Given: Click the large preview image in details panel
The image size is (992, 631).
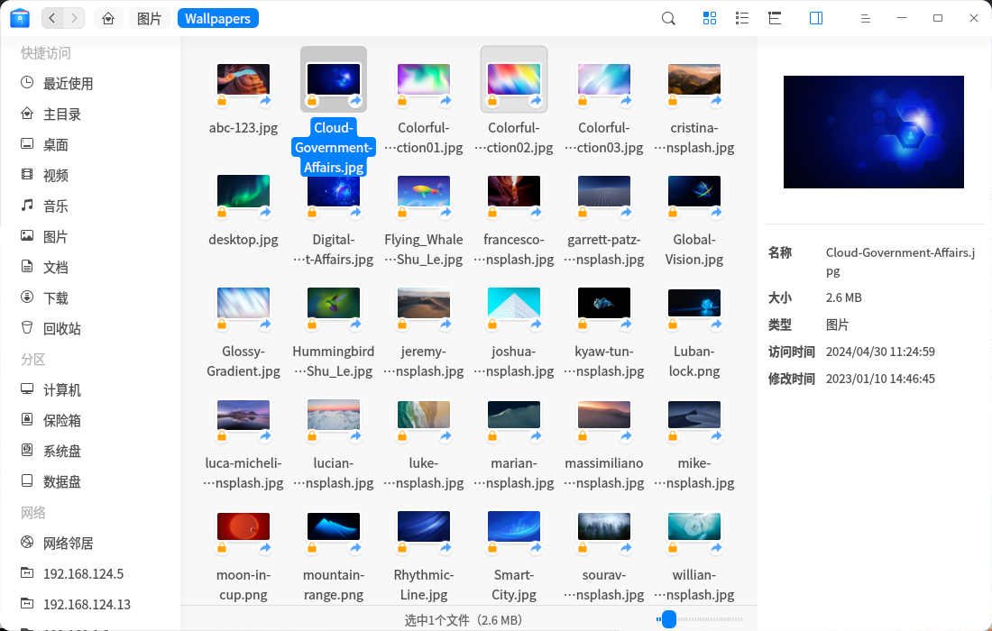Looking at the screenshot, I should [x=874, y=132].
